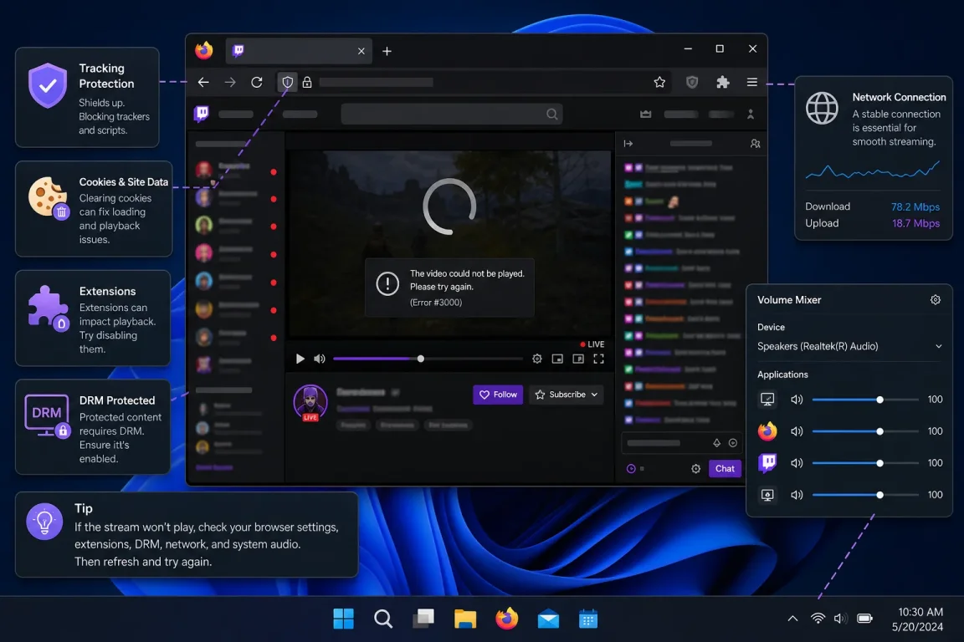Enter fullscreen video mode
The width and height of the screenshot is (964, 642).
(599, 359)
